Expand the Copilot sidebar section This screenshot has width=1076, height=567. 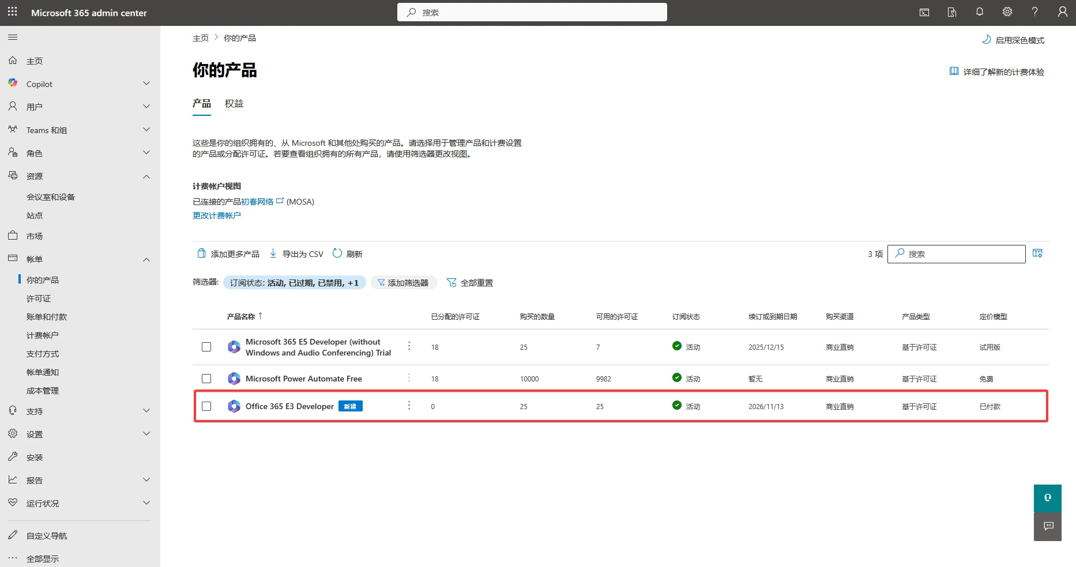[146, 84]
